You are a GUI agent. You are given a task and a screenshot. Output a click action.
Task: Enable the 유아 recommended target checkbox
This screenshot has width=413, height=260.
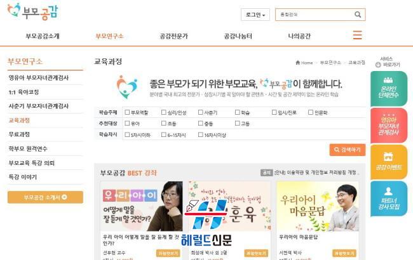tap(127, 123)
